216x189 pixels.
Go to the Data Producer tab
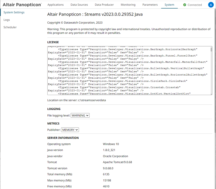[104, 5]
